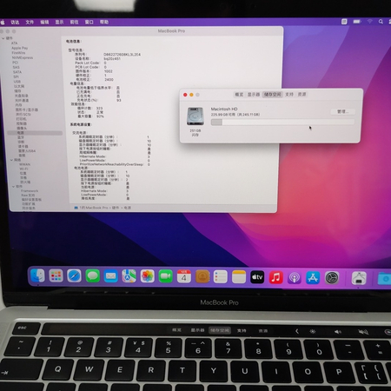Image resolution: width=391 pixels, height=391 pixels.
Task: Open Finder from the Dock
Action: point(37,275)
